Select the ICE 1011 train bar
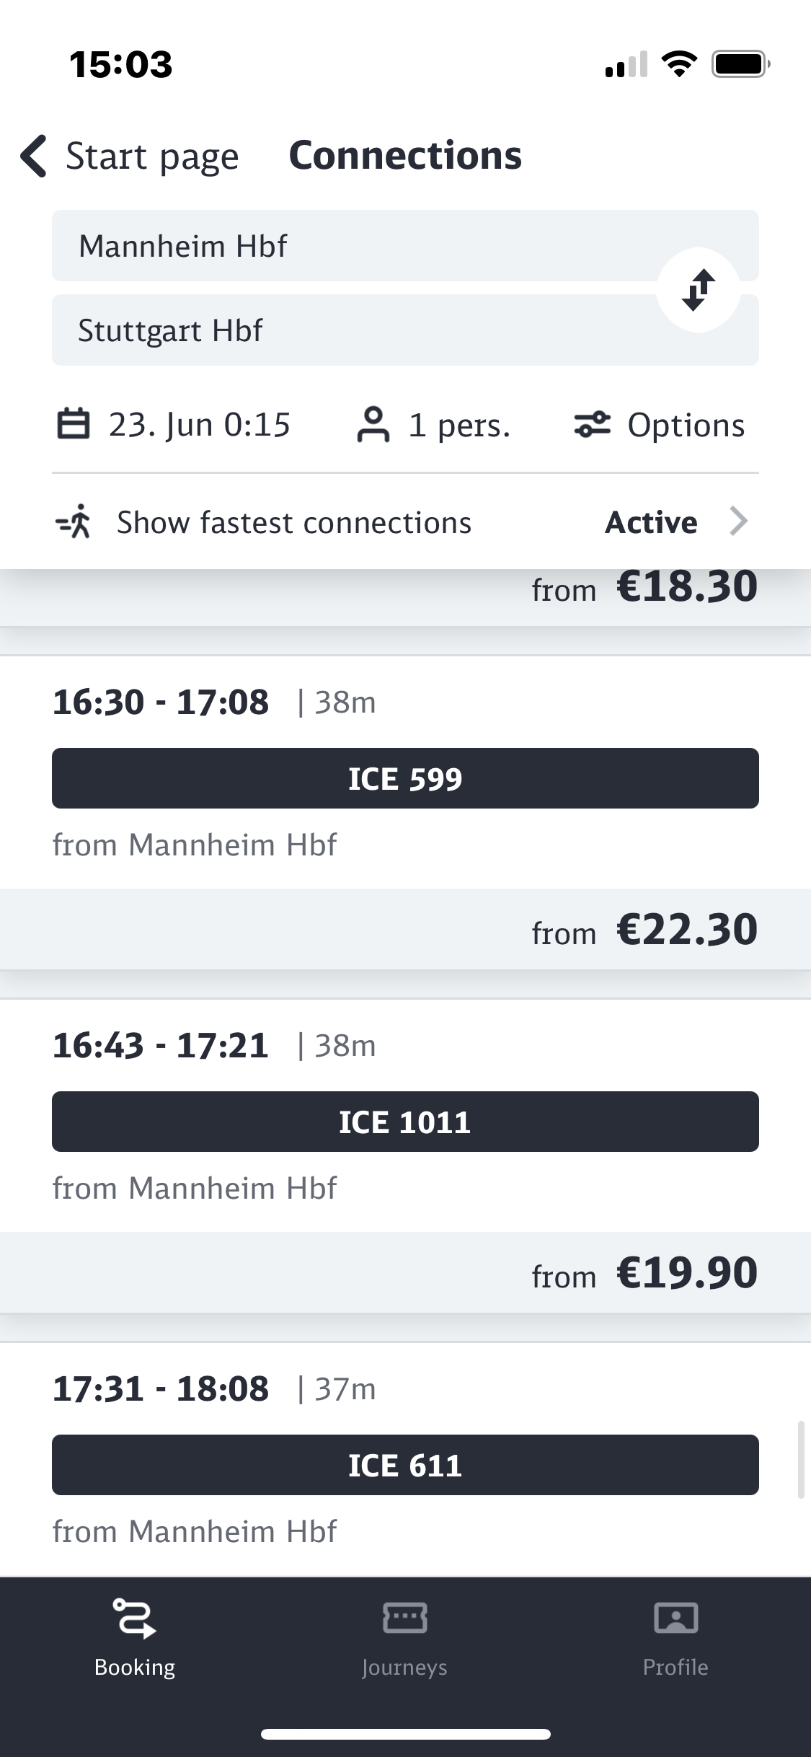Viewport: 811px width, 1757px height. tap(405, 1122)
